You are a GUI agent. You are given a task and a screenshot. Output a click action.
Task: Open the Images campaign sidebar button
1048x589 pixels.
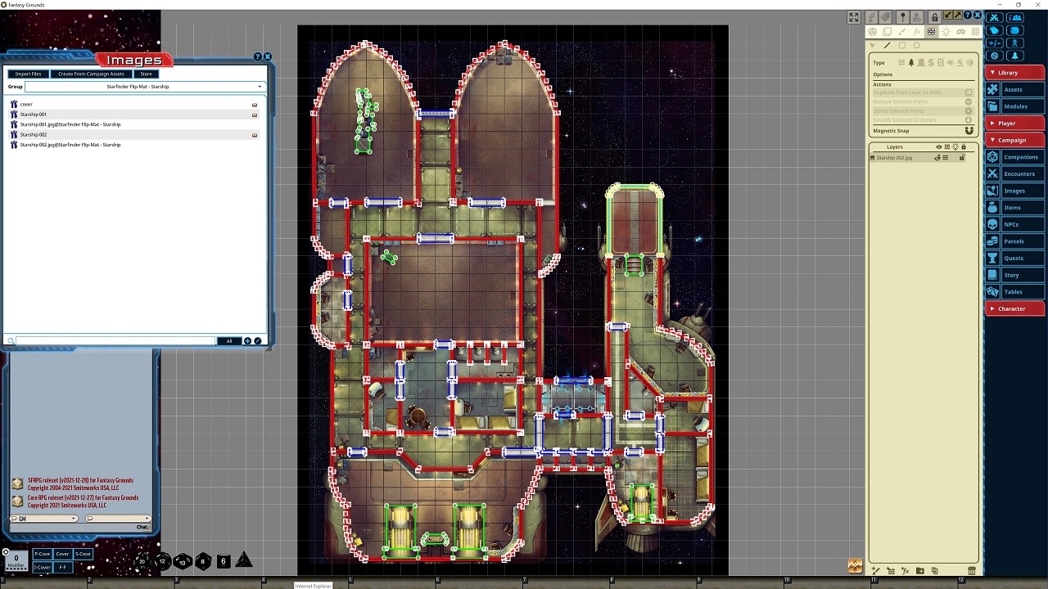1014,190
